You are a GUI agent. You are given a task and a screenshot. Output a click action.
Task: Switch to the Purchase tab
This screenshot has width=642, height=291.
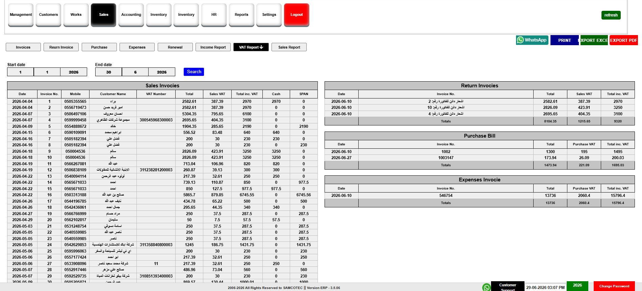pyautogui.click(x=99, y=47)
